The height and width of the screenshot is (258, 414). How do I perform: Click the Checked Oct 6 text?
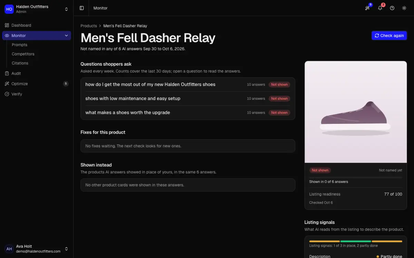[321, 203]
